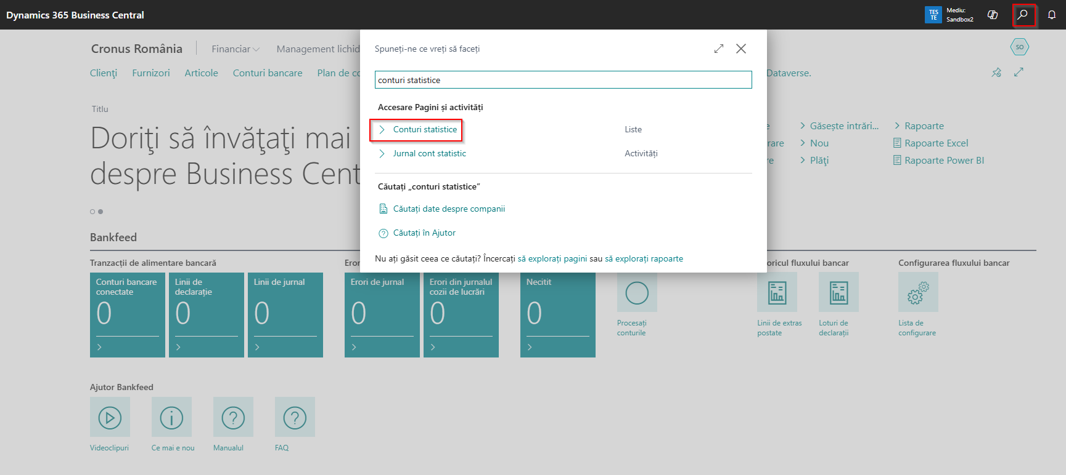Click the Rapoarte Excel link
Viewport: 1066px width, 475px height.
click(x=937, y=143)
